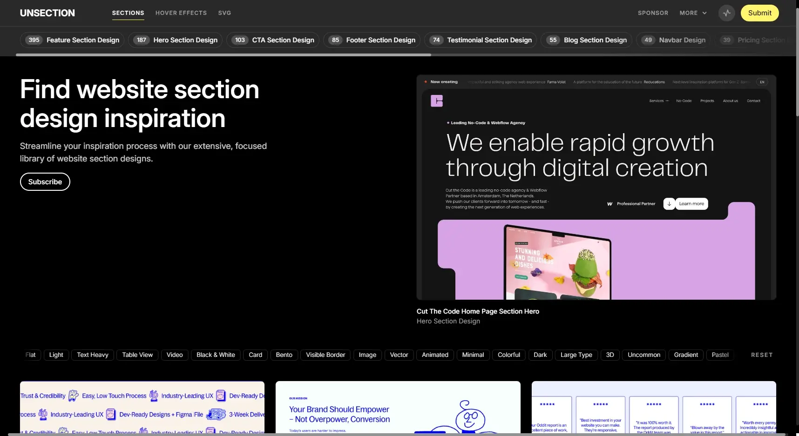This screenshot has width=799, height=436.
Task: Select CTA Section Design category
Action: tap(273, 40)
